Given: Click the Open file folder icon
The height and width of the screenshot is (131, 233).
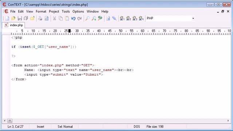Looking at the screenshot, I should tap(13, 19).
